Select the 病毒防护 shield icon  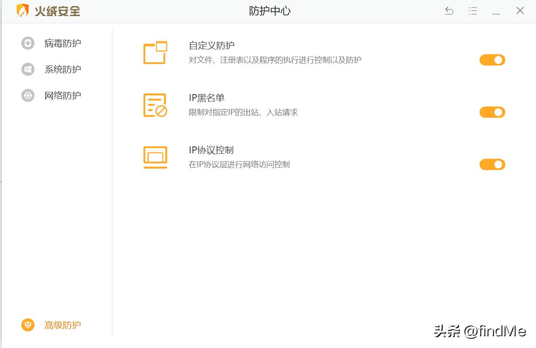pyautogui.click(x=27, y=43)
